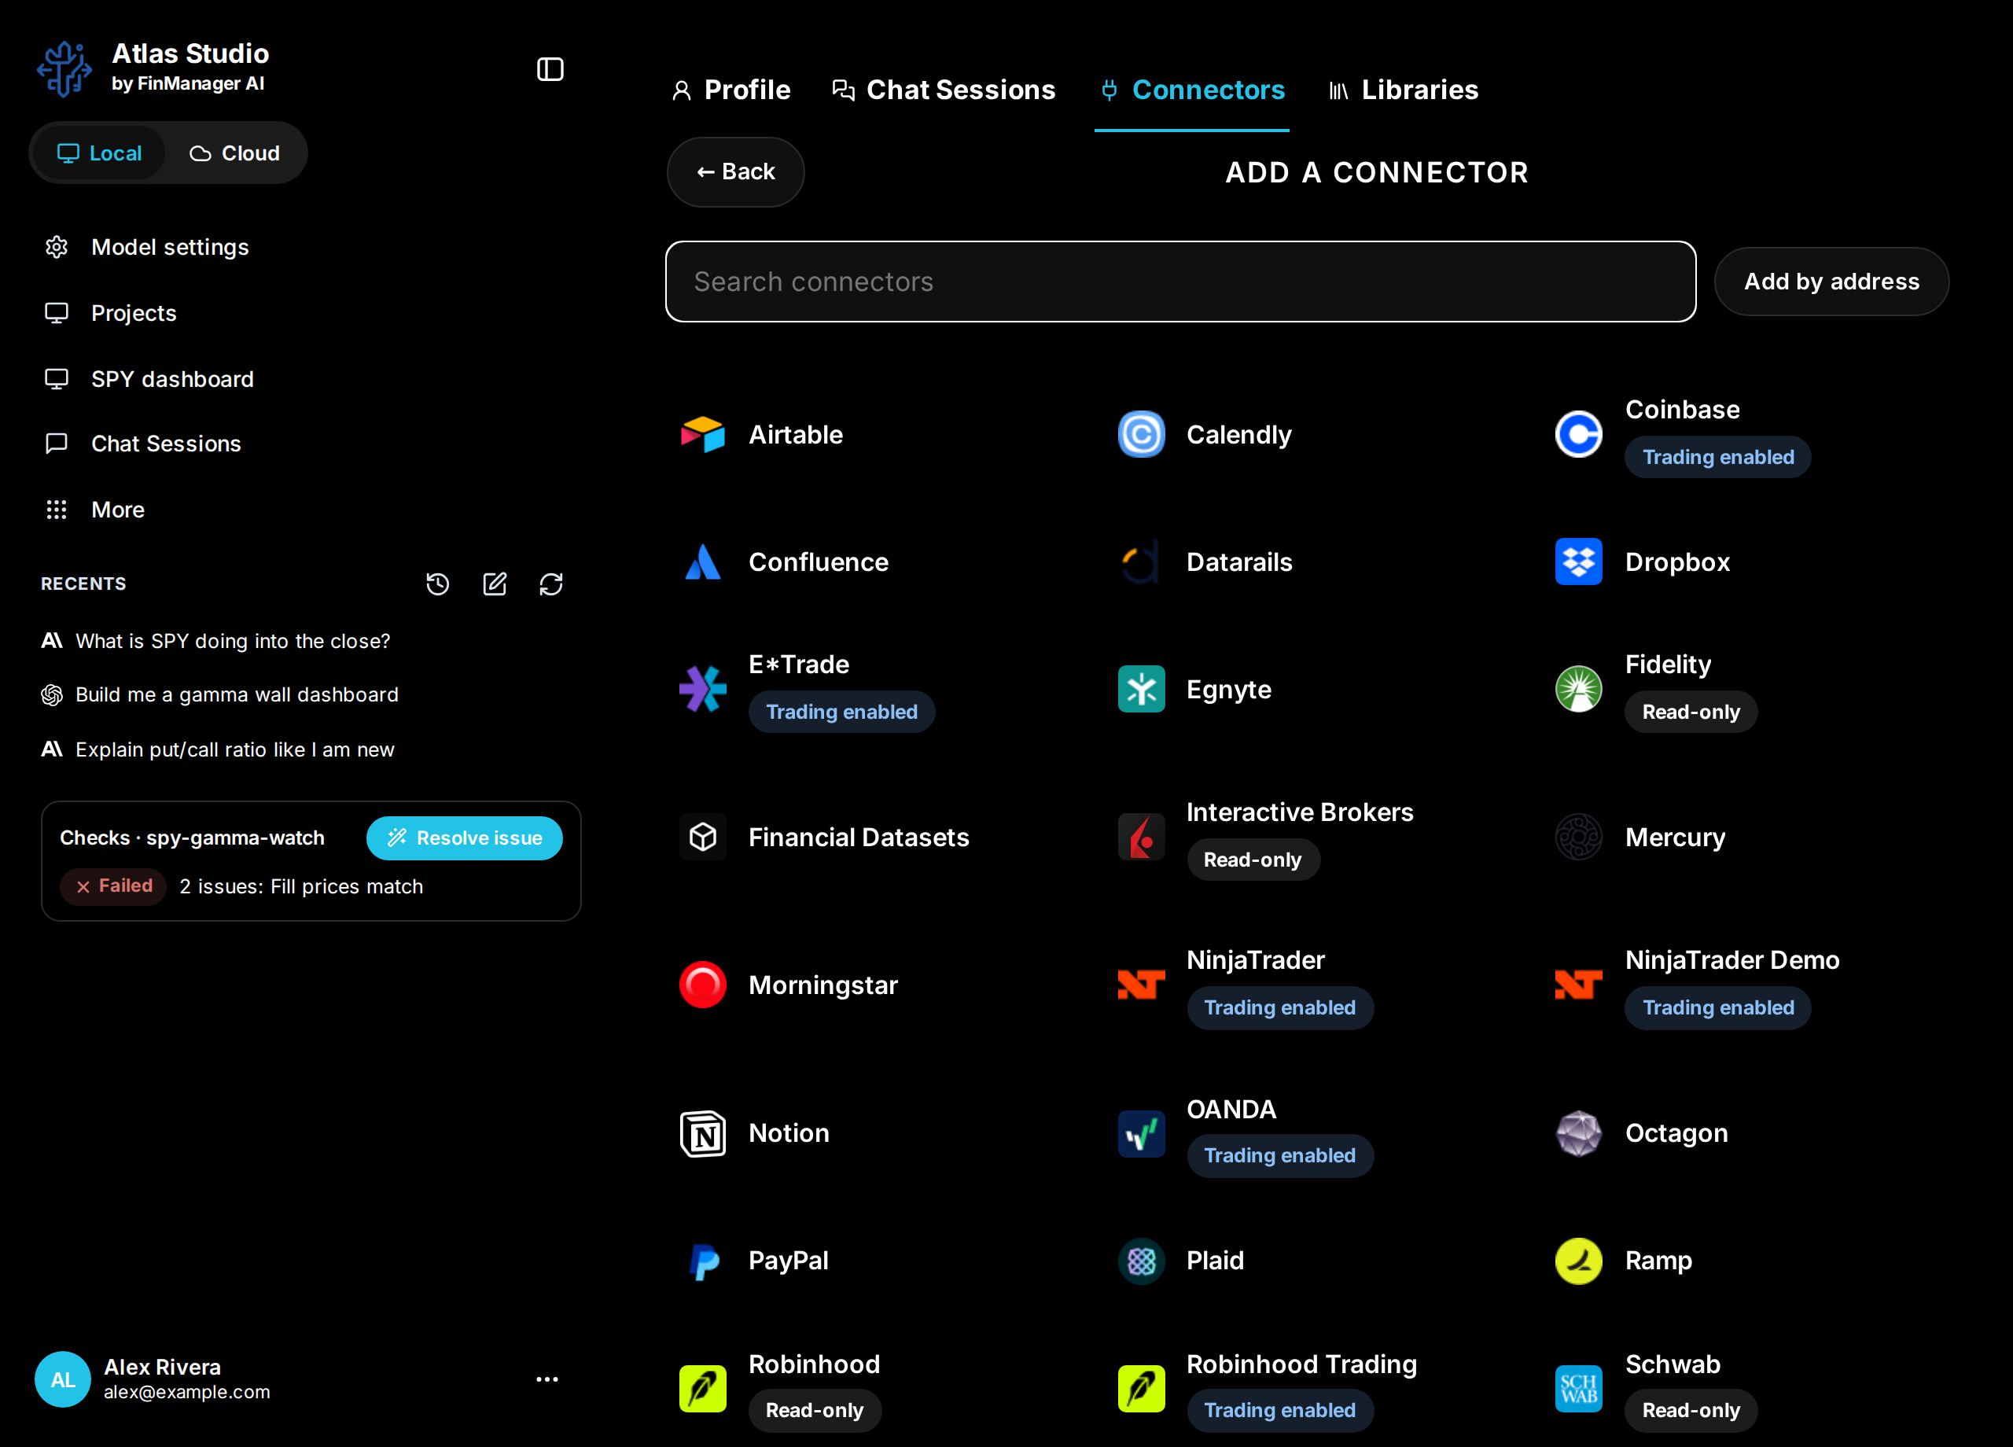Viewport: 2013px width, 1447px height.
Task: Select the NinjaTrader Demo connector name
Action: (x=1731, y=959)
